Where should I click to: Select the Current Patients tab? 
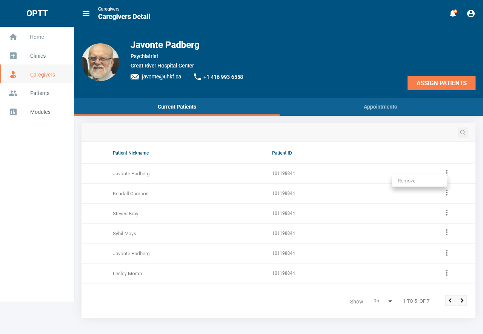point(177,107)
